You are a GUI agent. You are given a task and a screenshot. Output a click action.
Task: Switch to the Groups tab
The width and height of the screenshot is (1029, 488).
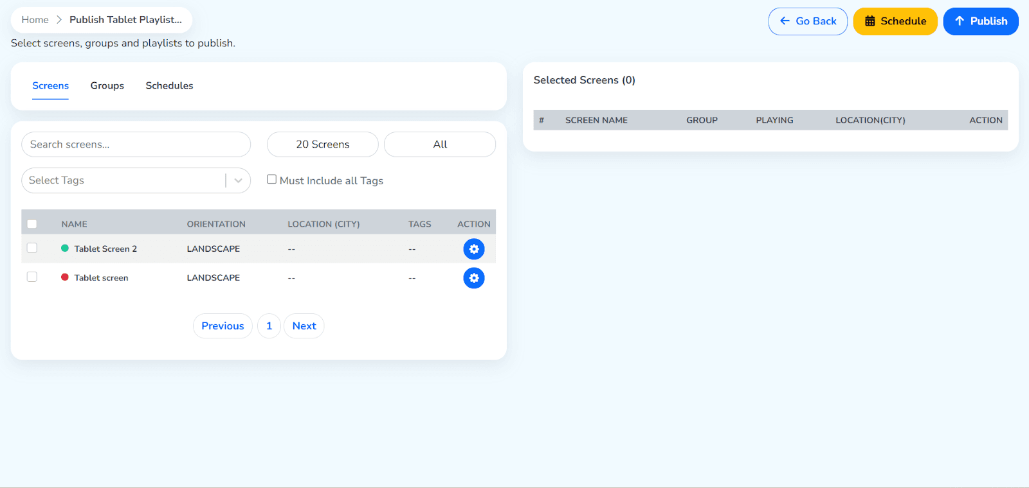[x=107, y=85]
